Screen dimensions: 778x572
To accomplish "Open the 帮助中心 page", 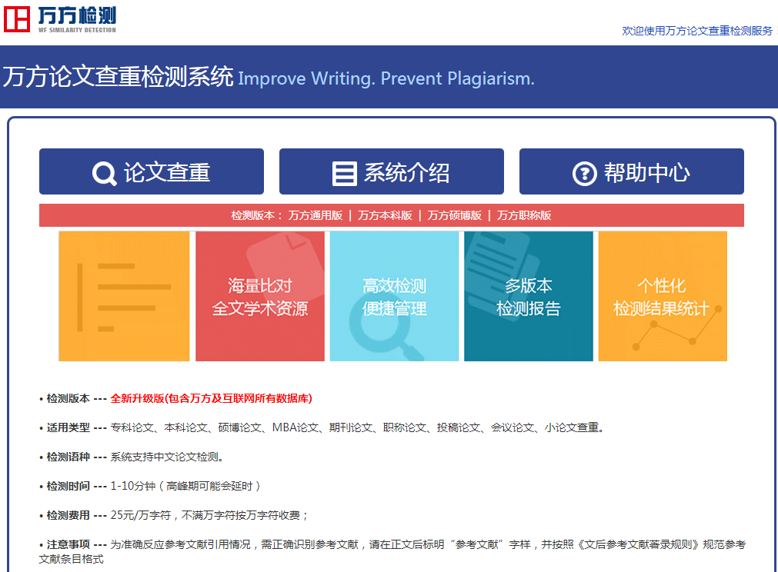I will [x=632, y=171].
